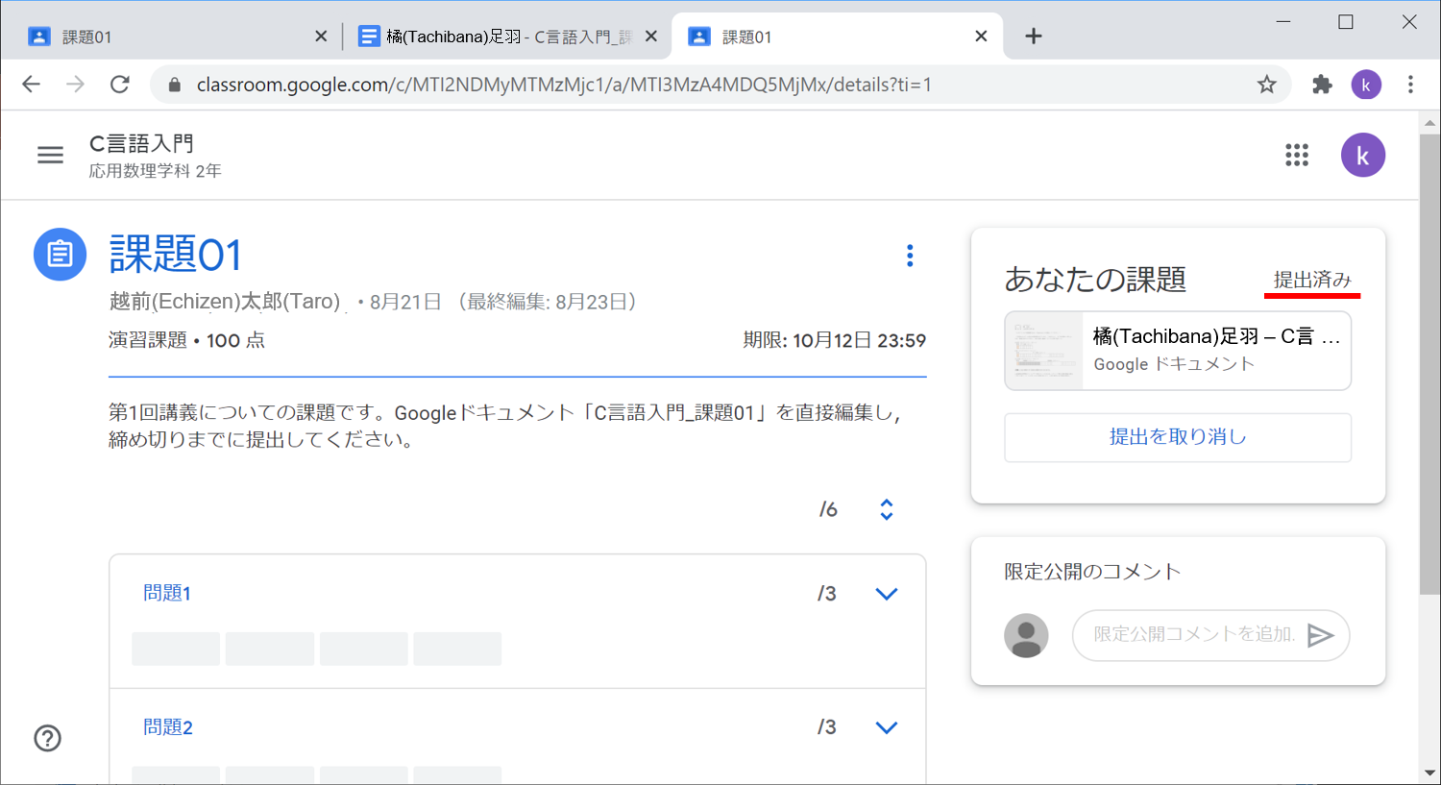Open C言語入門 class link

[142, 143]
